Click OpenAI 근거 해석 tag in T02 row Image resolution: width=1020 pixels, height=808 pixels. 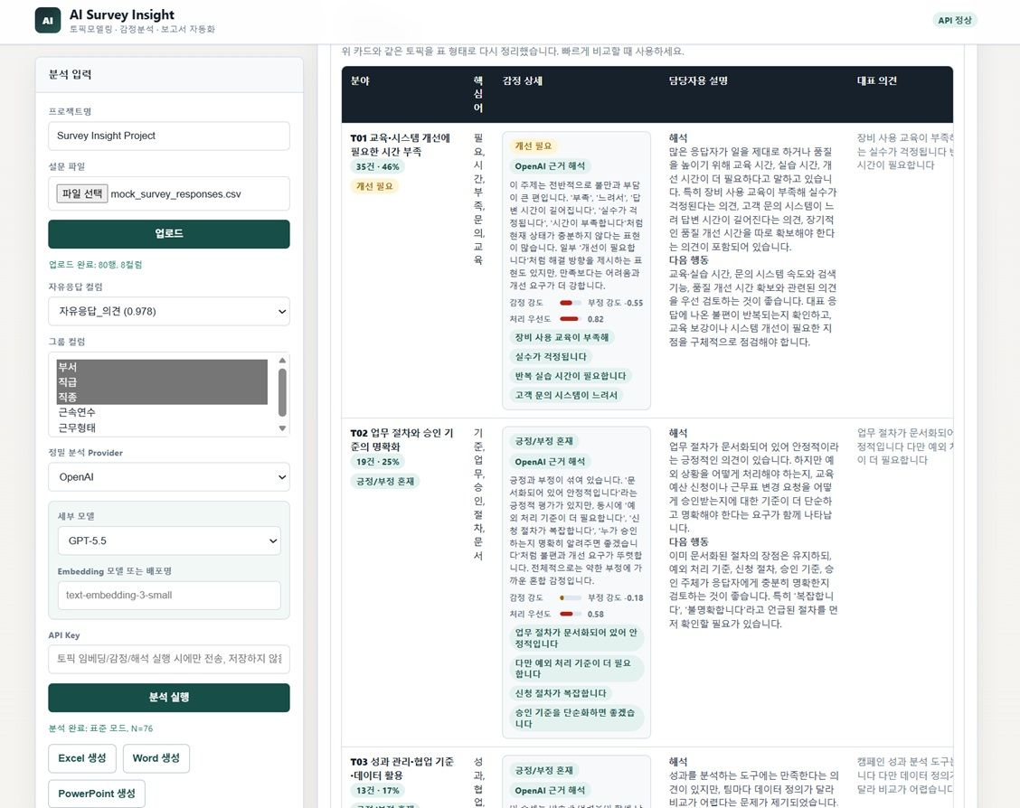550,462
